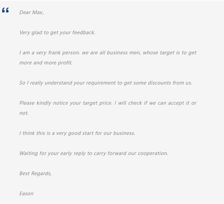The image size is (224, 204).
Task: Click the word "Dear" in the salutation
Action: [25, 12]
